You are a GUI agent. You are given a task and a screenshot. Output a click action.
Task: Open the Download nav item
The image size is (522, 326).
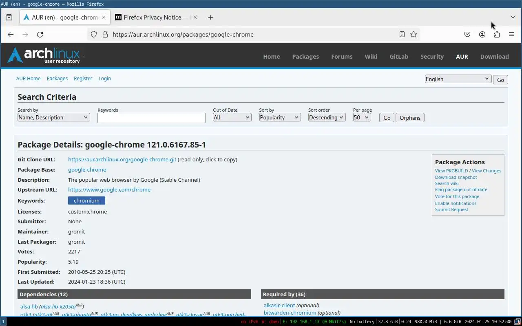pyautogui.click(x=495, y=57)
